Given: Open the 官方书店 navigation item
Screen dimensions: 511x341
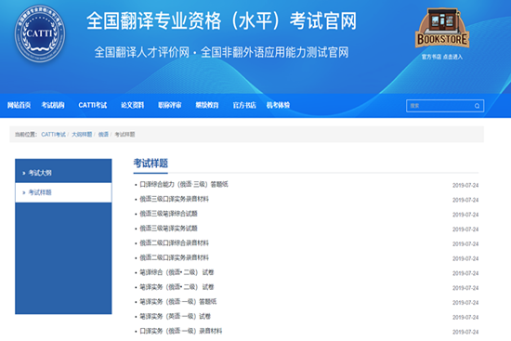Looking at the screenshot, I should point(244,105).
